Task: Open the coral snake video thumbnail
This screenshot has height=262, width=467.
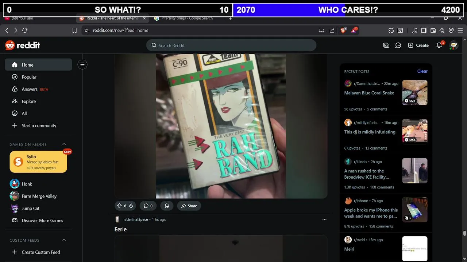Action: click(415, 93)
